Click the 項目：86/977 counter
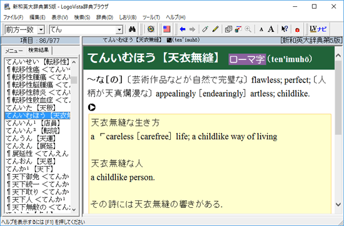Screen dimensions: 344x226 coord(40,41)
